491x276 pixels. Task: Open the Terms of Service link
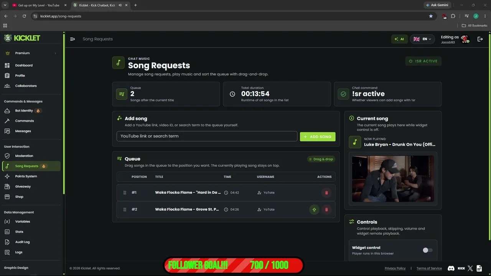(429, 268)
